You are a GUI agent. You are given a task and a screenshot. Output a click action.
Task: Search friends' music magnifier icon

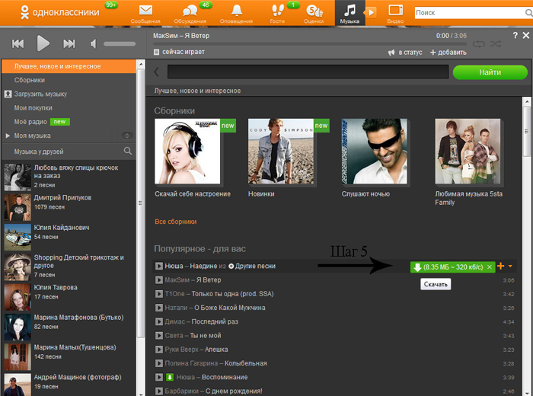(128, 151)
